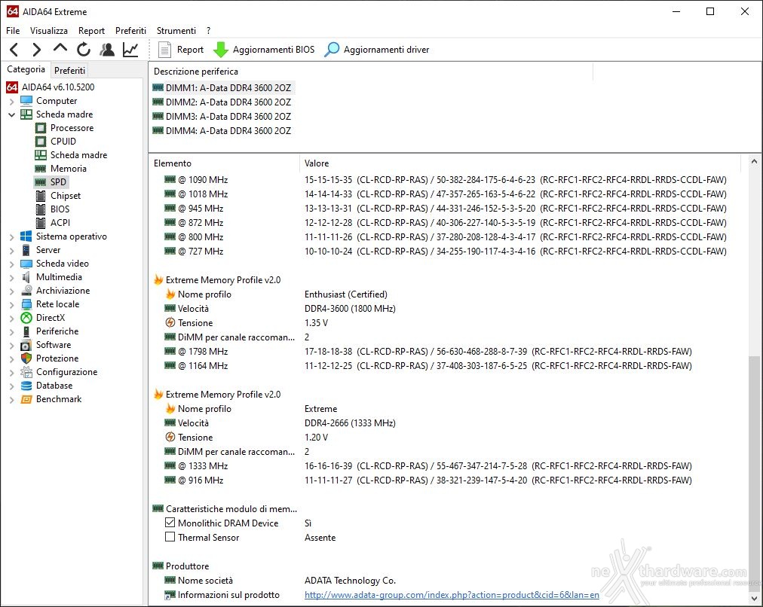Collapse the Scheda madre tree node
763x607 pixels.
(x=11, y=114)
